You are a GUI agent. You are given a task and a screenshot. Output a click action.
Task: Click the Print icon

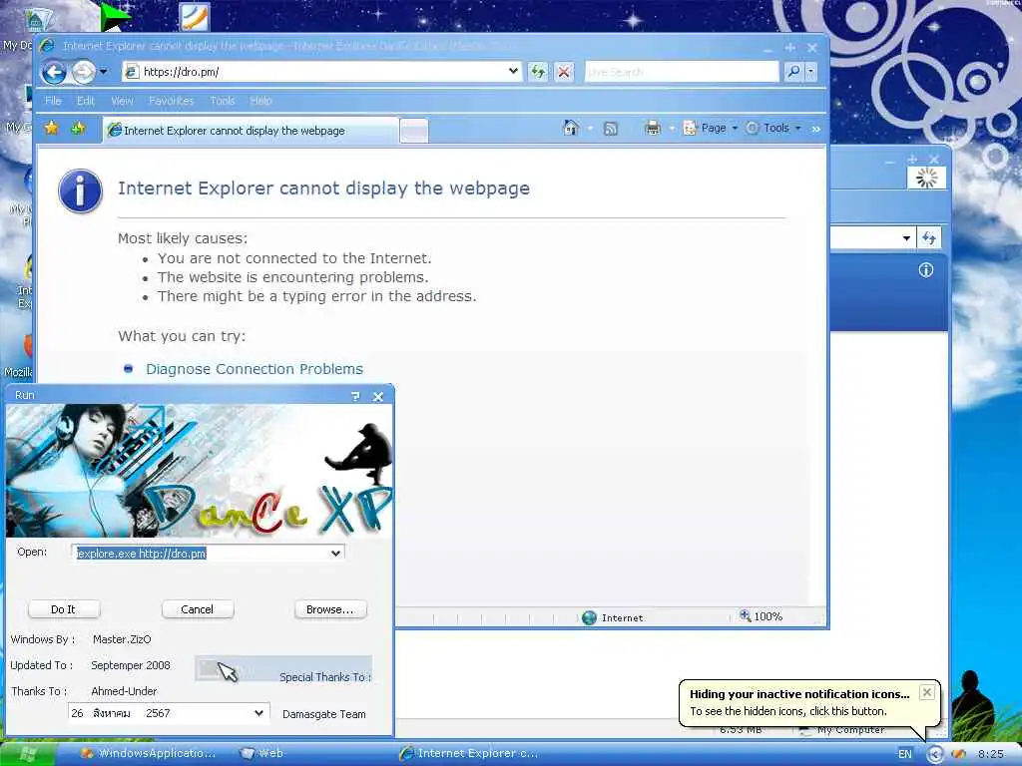(653, 129)
